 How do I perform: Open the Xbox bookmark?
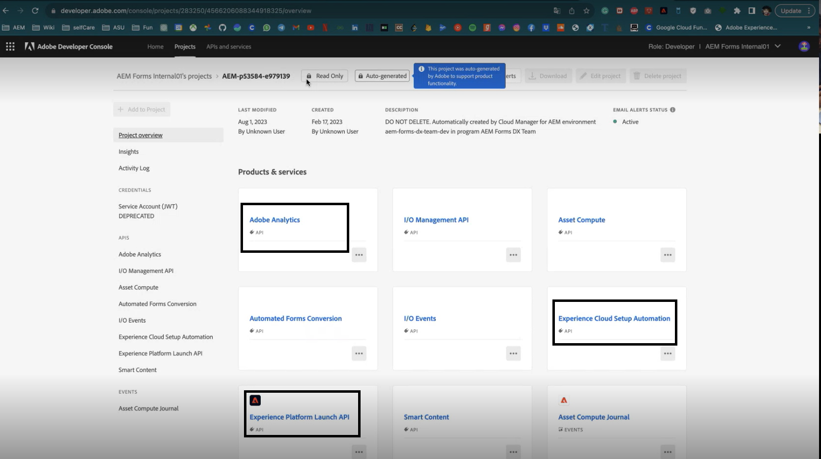pyautogui.click(x=193, y=27)
